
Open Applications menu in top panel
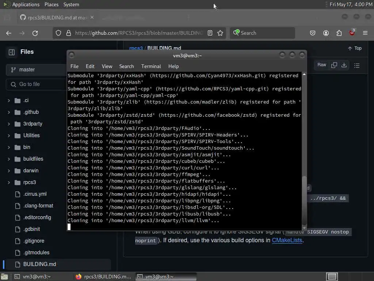pos(26,4)
